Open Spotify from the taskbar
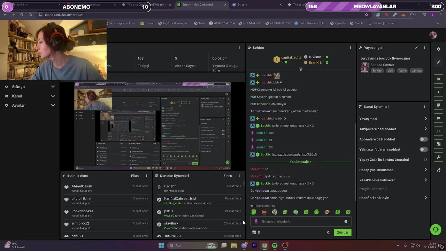 point(275,245)
